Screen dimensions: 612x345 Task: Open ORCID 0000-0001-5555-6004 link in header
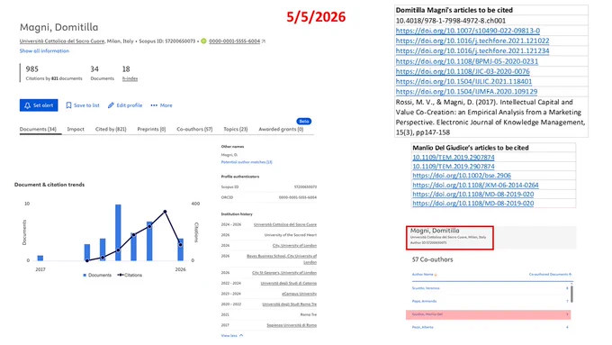234,41
